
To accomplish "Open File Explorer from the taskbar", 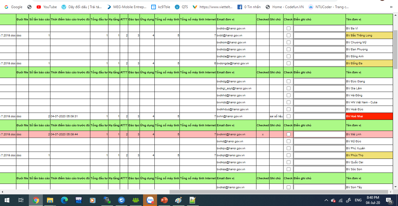I will [x=50, y=200].
